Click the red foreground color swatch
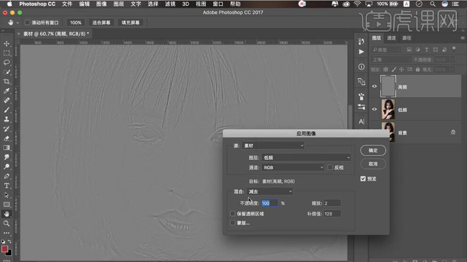The width and height of the screenshot is (467, 262). click(5, 249)
